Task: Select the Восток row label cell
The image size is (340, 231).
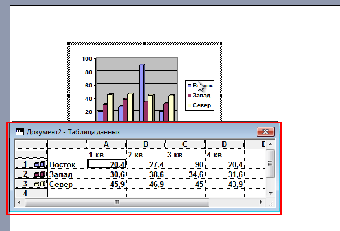Action: point(67,164)
